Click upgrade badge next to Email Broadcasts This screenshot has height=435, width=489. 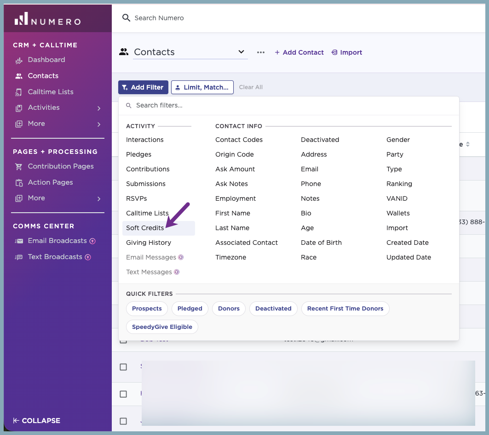coord(92,241)
